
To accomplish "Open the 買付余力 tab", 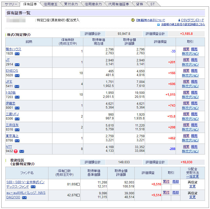I will click(71, 4).
